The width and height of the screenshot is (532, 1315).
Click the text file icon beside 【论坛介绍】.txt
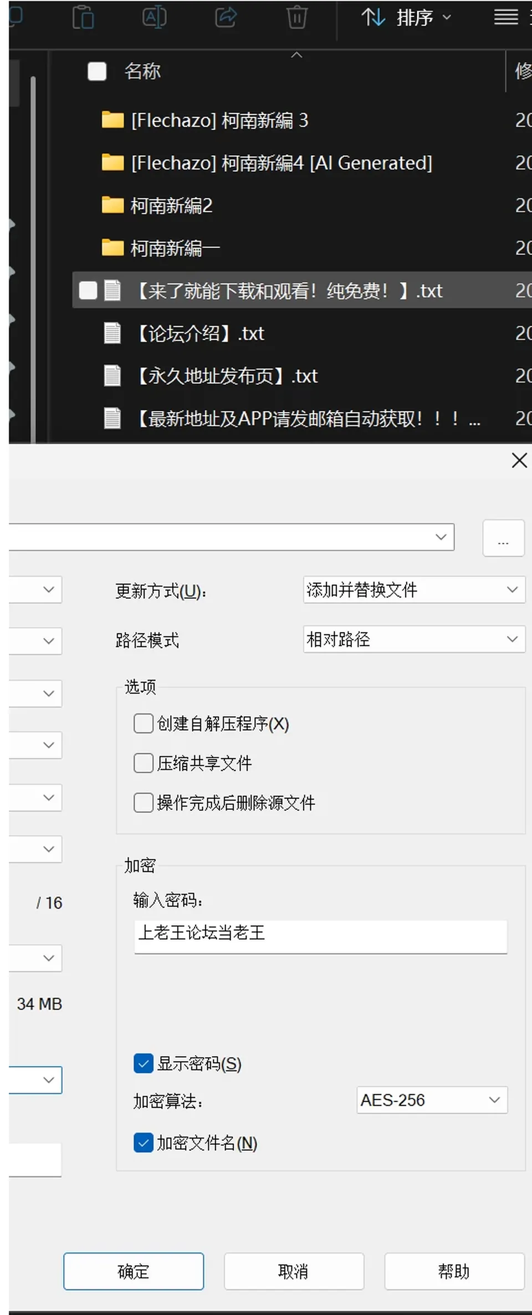112,333
